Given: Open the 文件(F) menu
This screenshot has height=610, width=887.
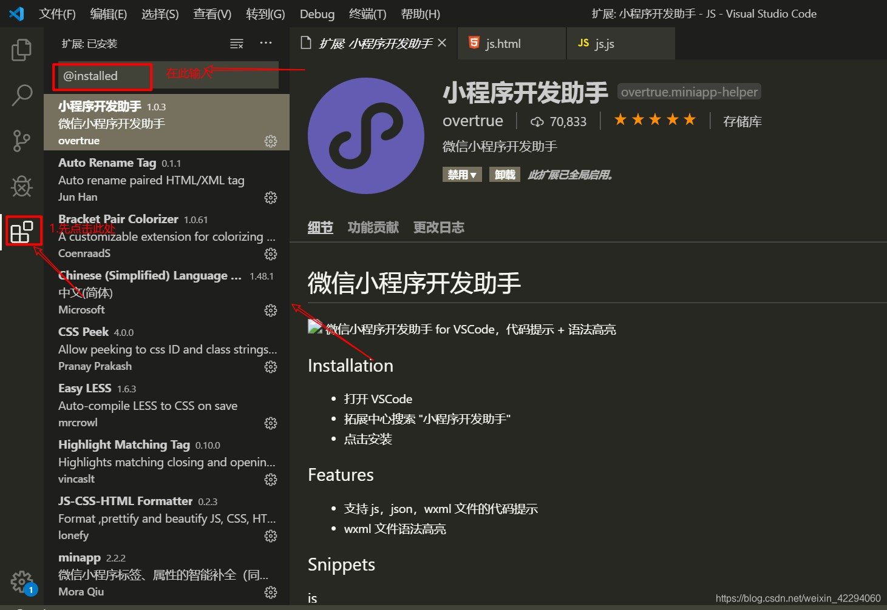Looking at the screenshot, I should point(57,13).
